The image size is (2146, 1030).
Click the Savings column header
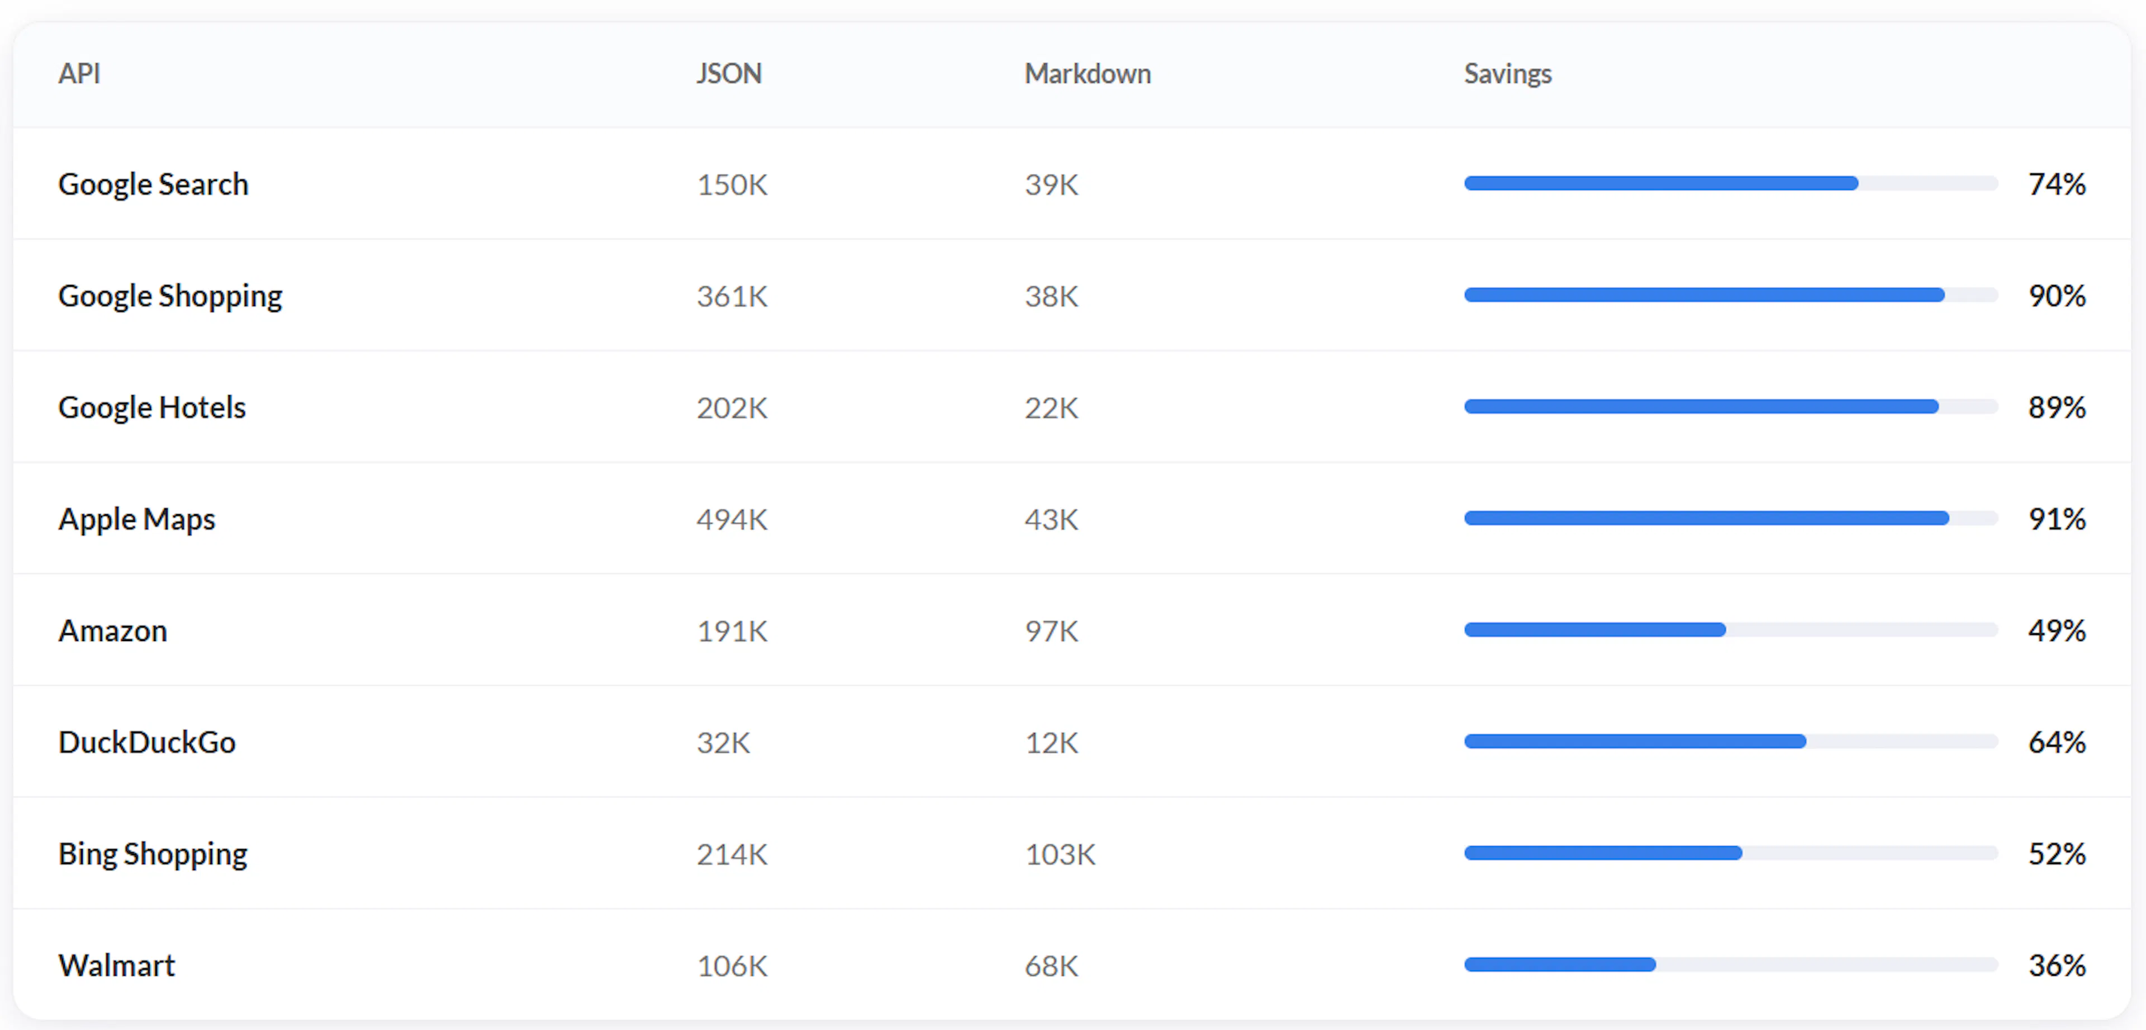tap(1508, 73)
